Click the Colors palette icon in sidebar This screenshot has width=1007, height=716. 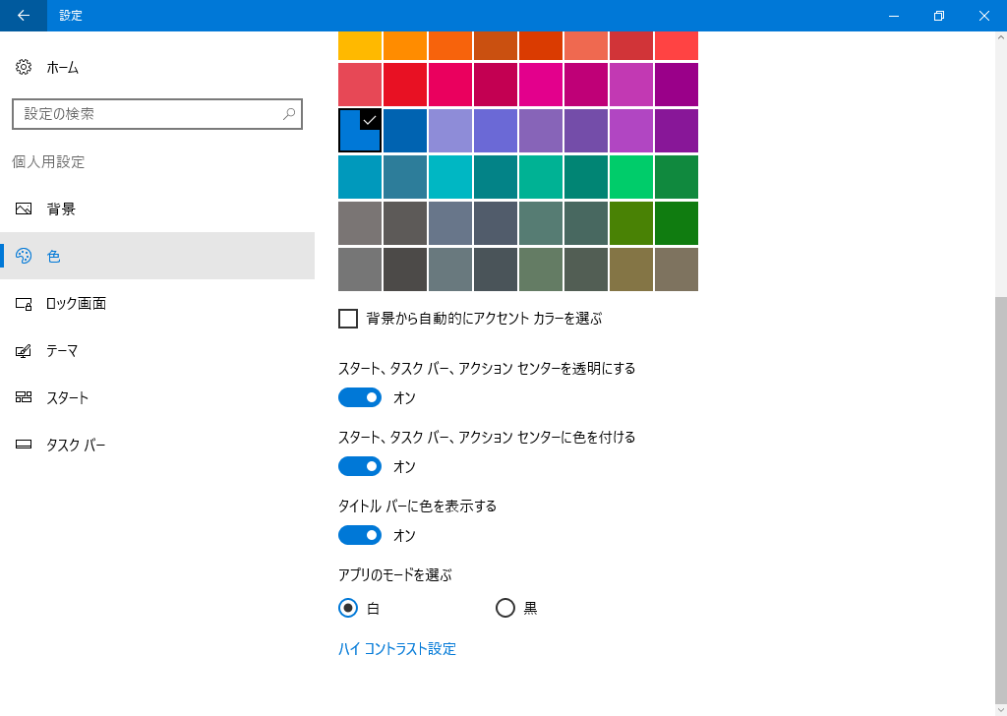(x=25, y=257)
